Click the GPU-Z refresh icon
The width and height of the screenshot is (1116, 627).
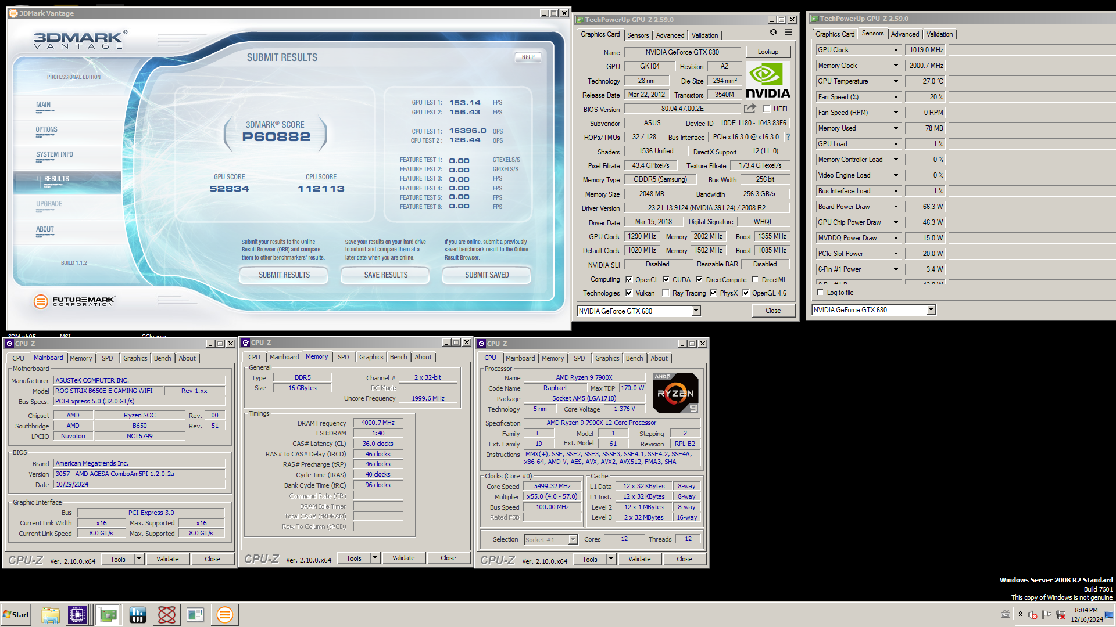pos(773,33)
